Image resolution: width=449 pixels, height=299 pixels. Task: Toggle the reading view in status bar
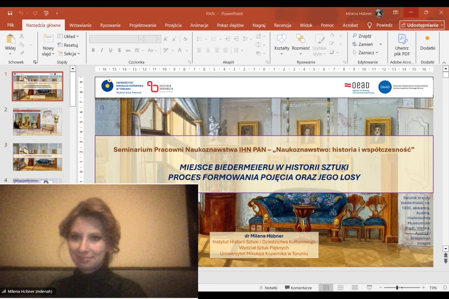click(355, 288)
